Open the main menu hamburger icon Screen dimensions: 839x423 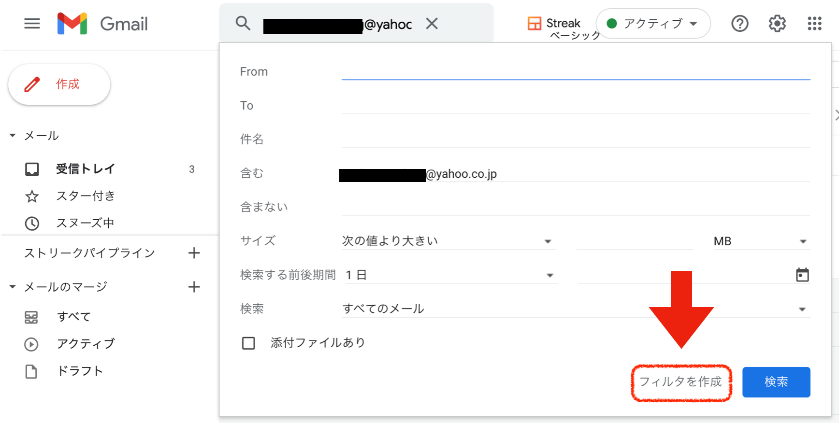[x=32, y=23]
